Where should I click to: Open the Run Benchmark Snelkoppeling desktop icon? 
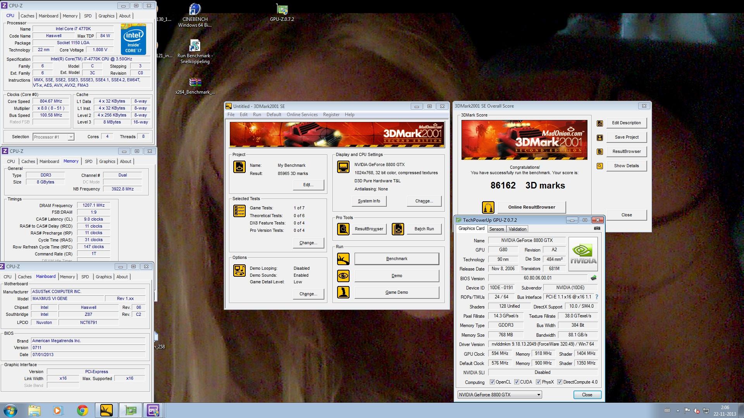click(x=195, y=52)
